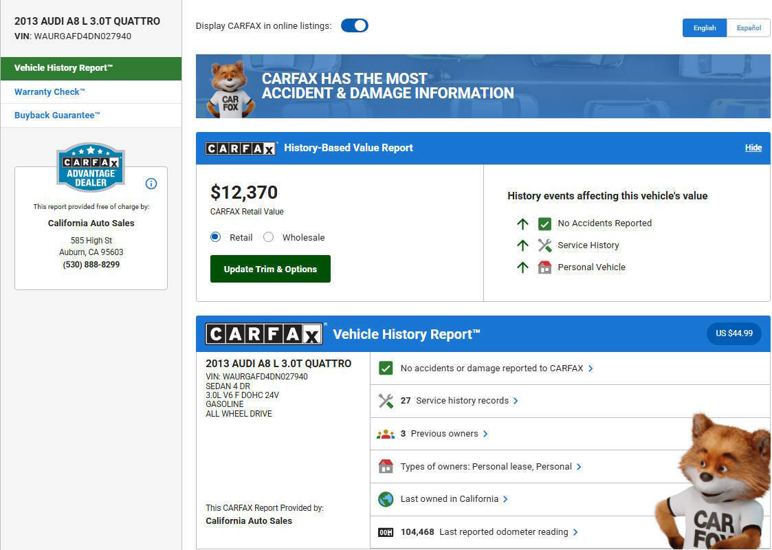Click the green check icon for no accidents reported to CARFAX
The height and width of the screenshot is (550, 772).
386,368
